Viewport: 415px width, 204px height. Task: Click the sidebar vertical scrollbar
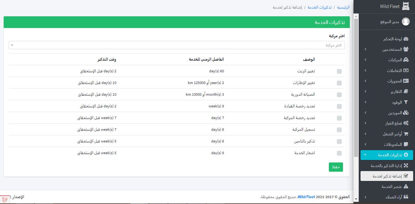(356, 92)
